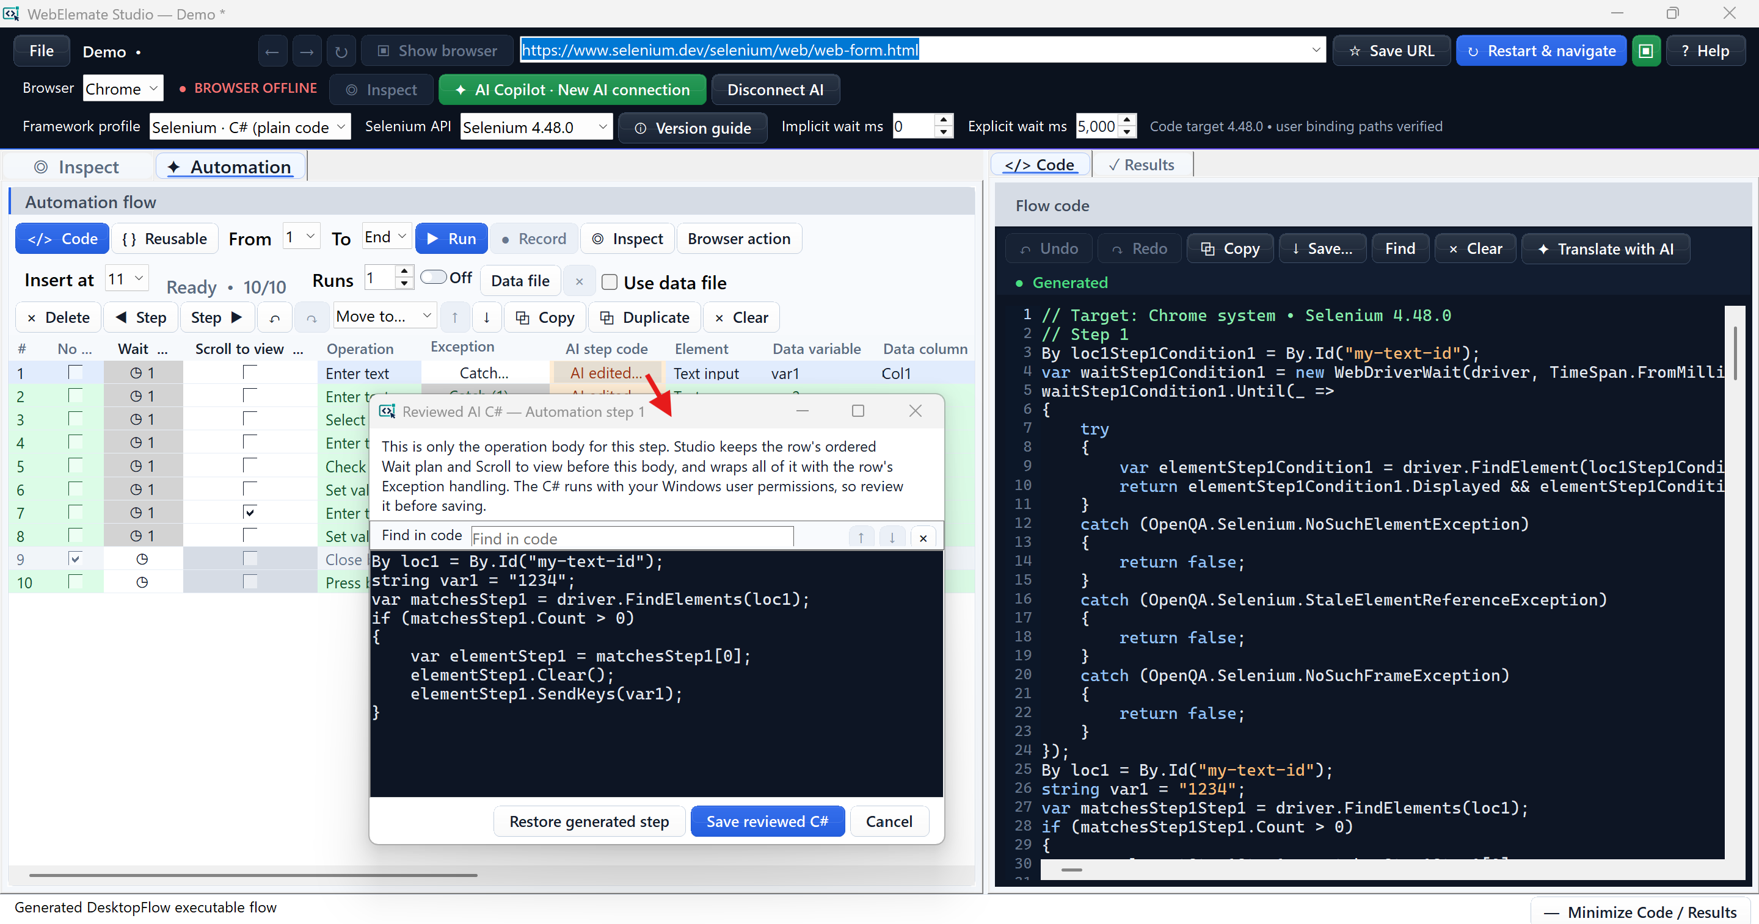This screenshot has width=1759, height=924.
Task: Click the automation flow horizontal scrollbar
Action: 253,874
